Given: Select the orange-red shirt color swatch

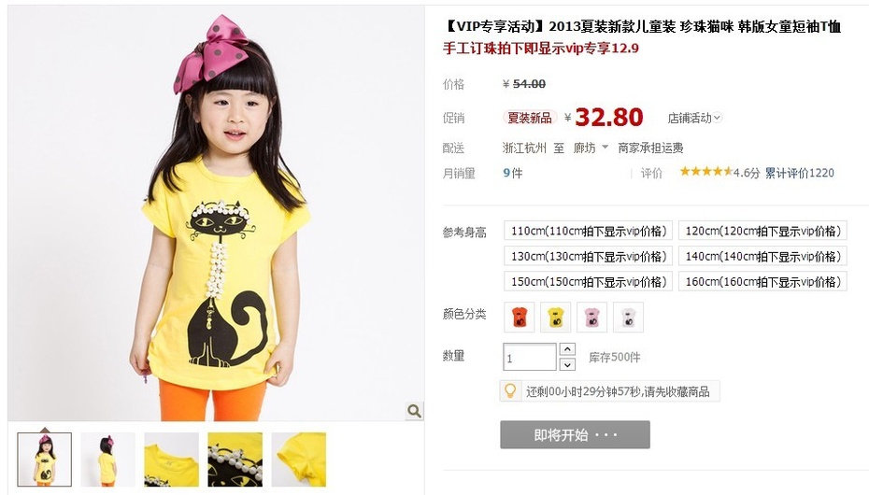Looking at the screenshot, I should (x=520, y=318).
